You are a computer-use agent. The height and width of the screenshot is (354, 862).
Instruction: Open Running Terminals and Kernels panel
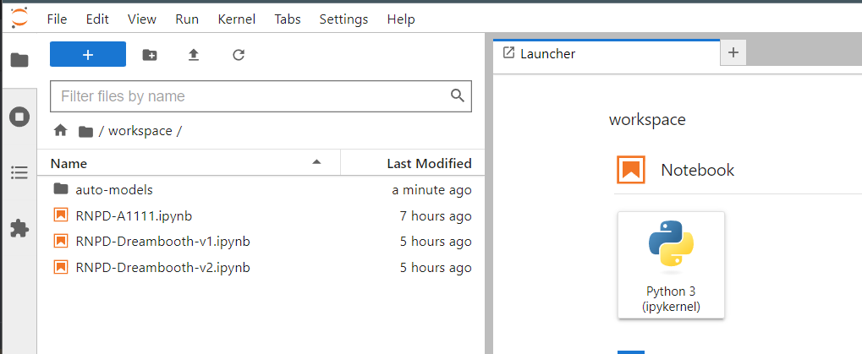19,117
